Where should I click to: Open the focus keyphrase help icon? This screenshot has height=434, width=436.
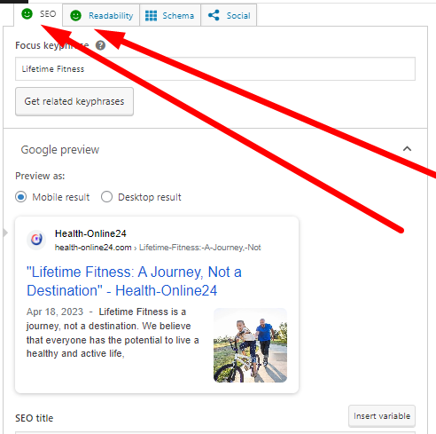click(100, 45)
